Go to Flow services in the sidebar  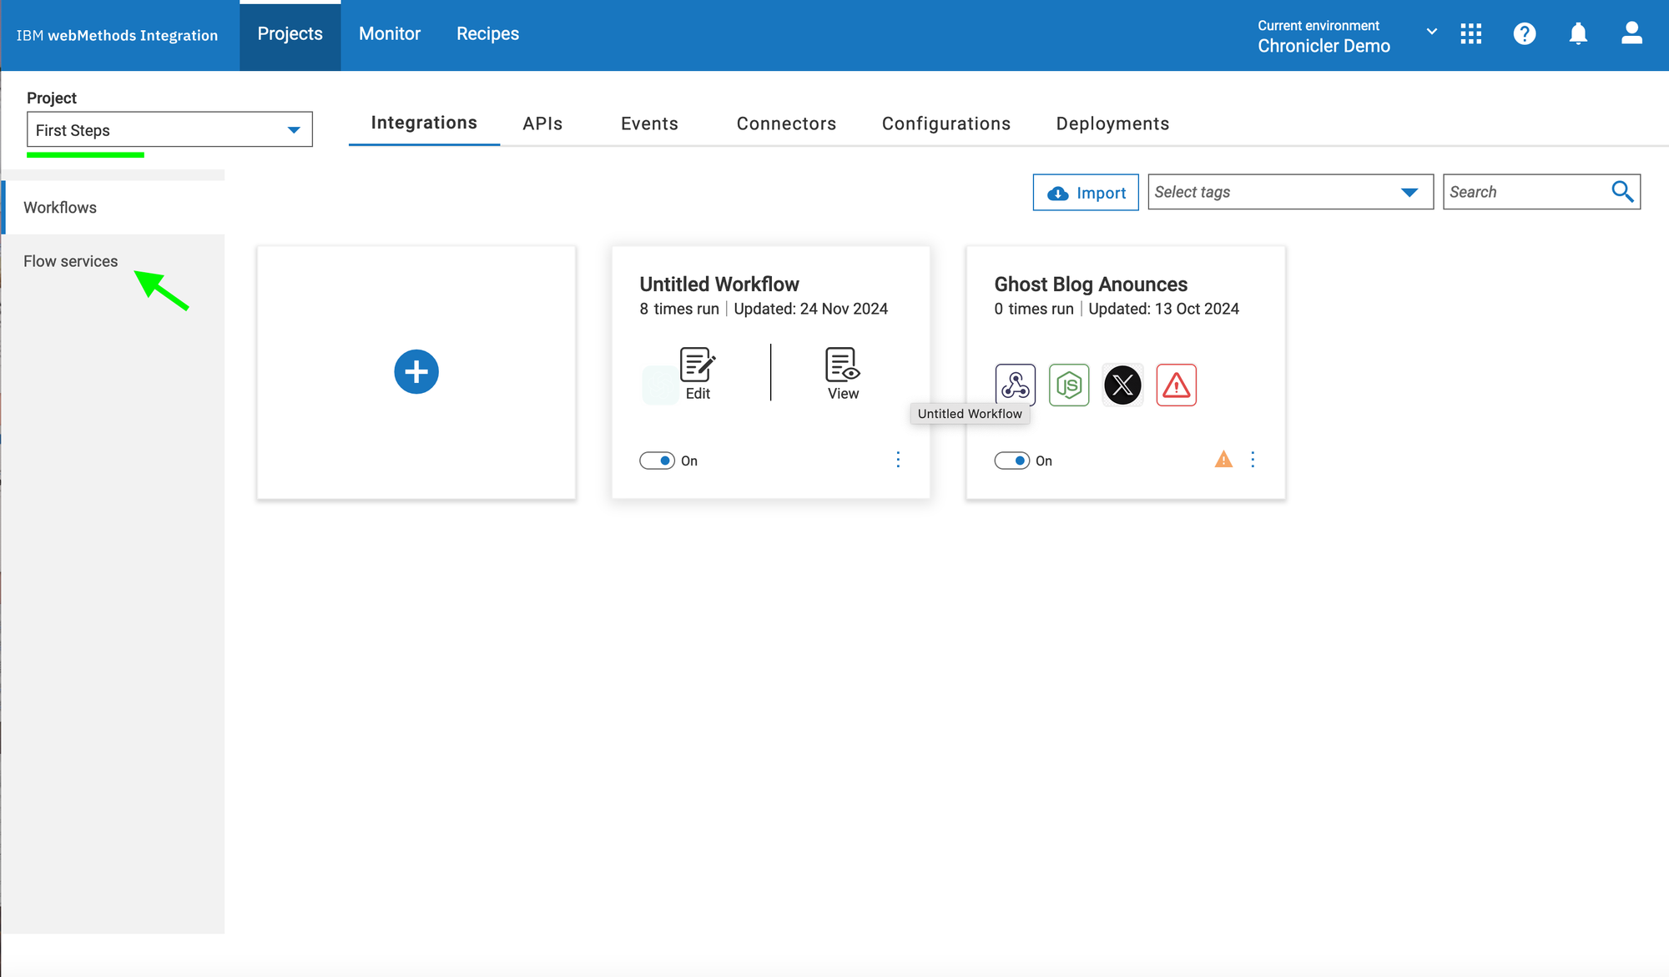point(71,261)
